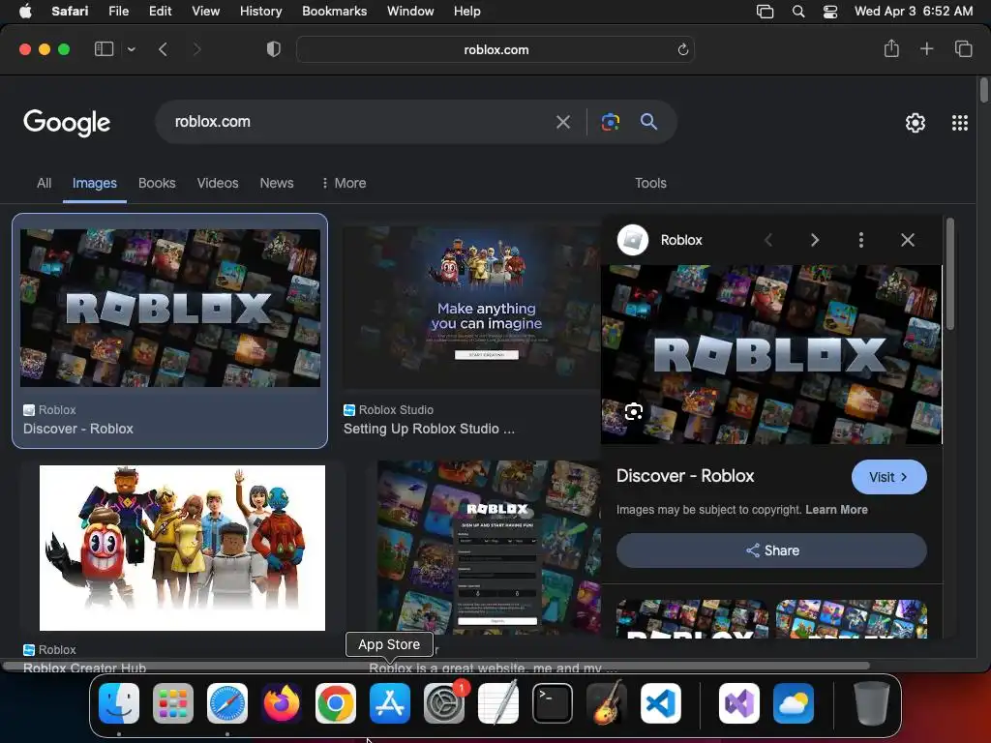Clear the search query with X
The width and height of the screenshot is (991, 743).
click(563, 122)
